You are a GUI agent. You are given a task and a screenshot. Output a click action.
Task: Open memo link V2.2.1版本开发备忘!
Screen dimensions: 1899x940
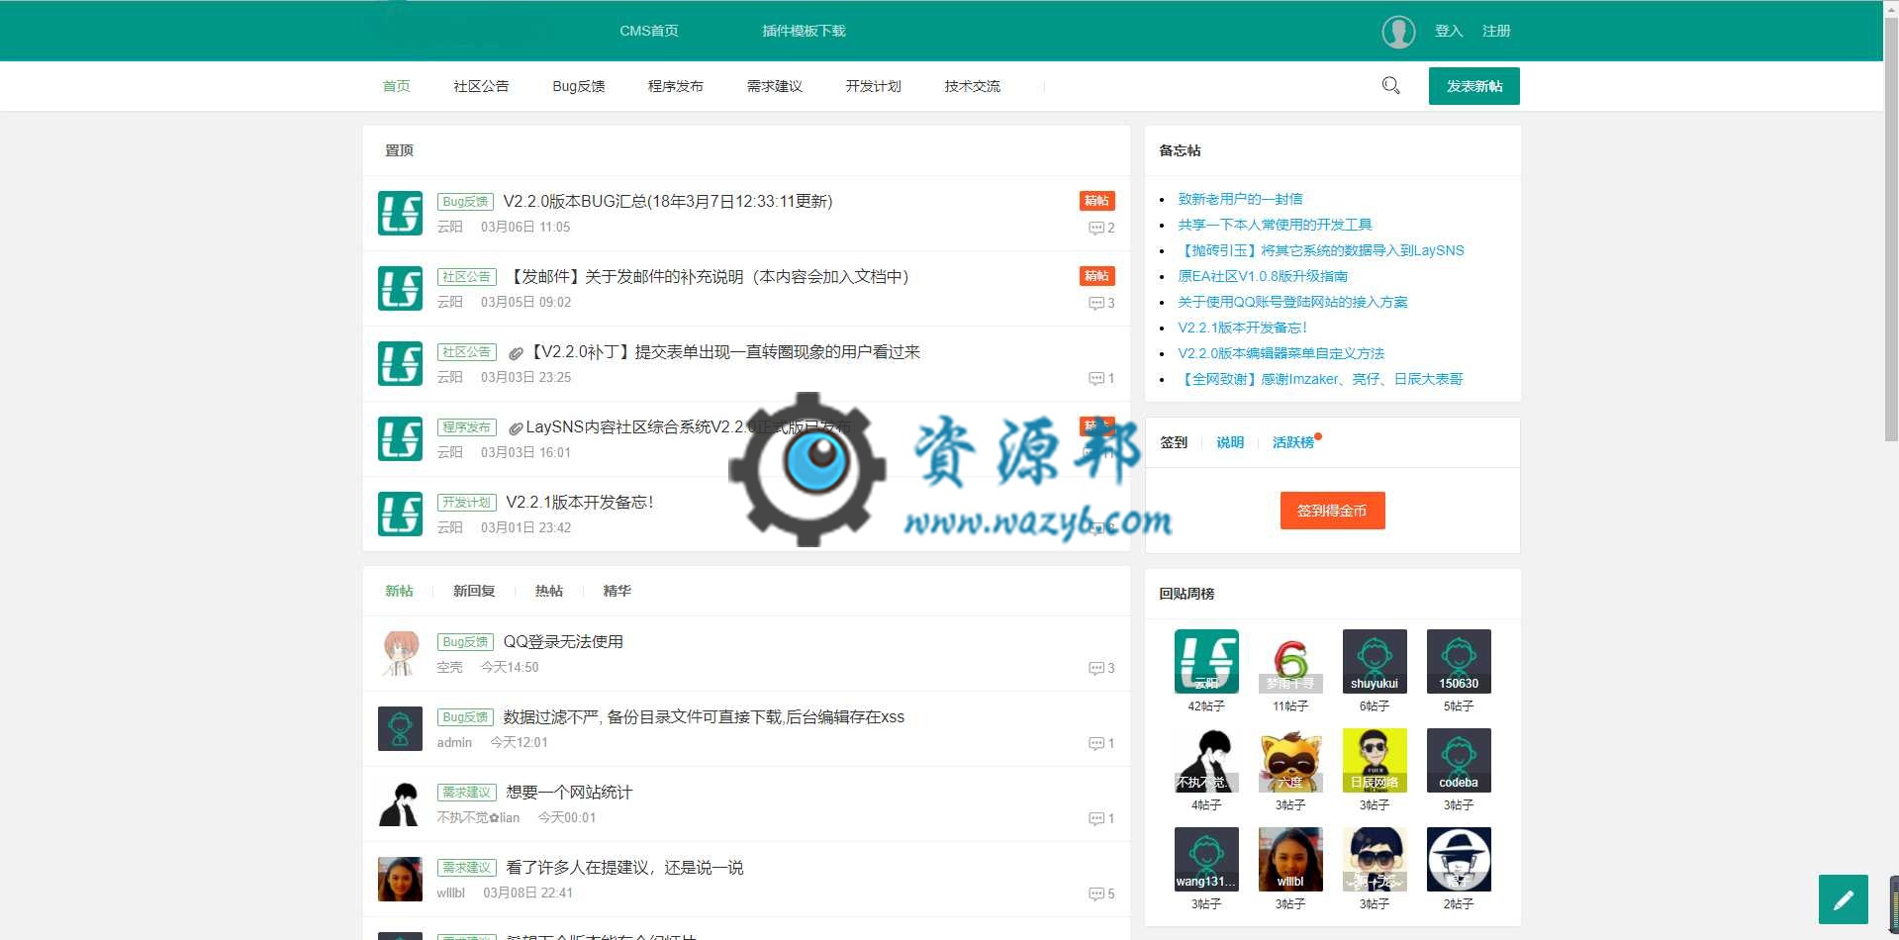pos(1243,328)
